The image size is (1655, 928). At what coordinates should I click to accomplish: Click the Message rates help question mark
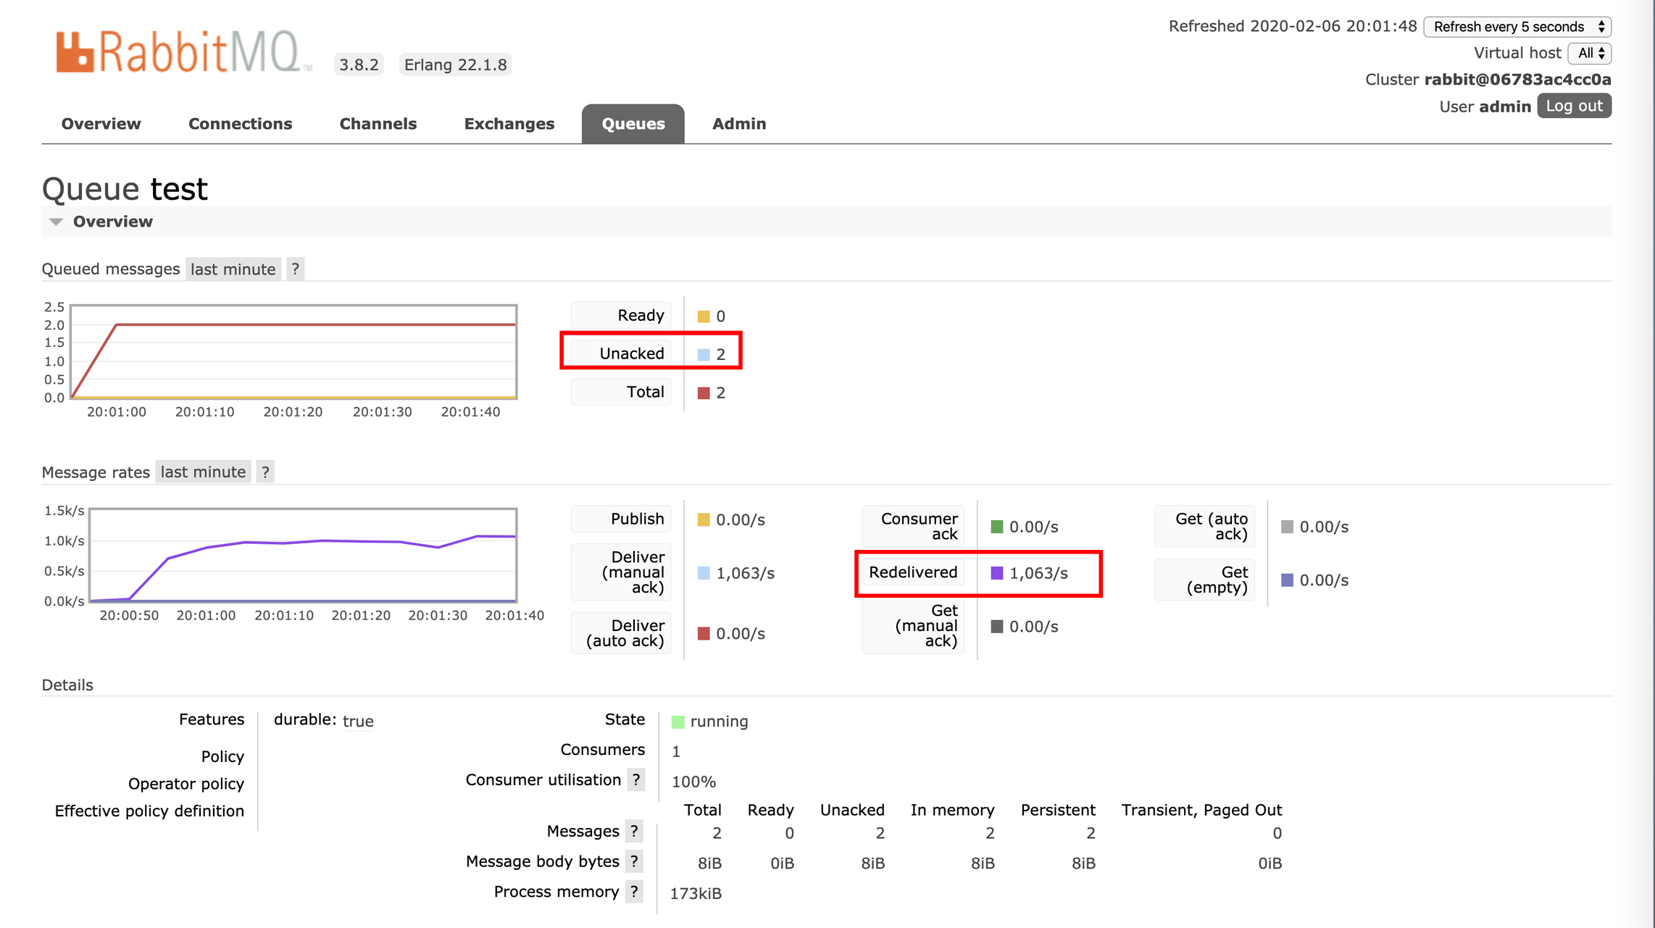click(x=265, y=472)
